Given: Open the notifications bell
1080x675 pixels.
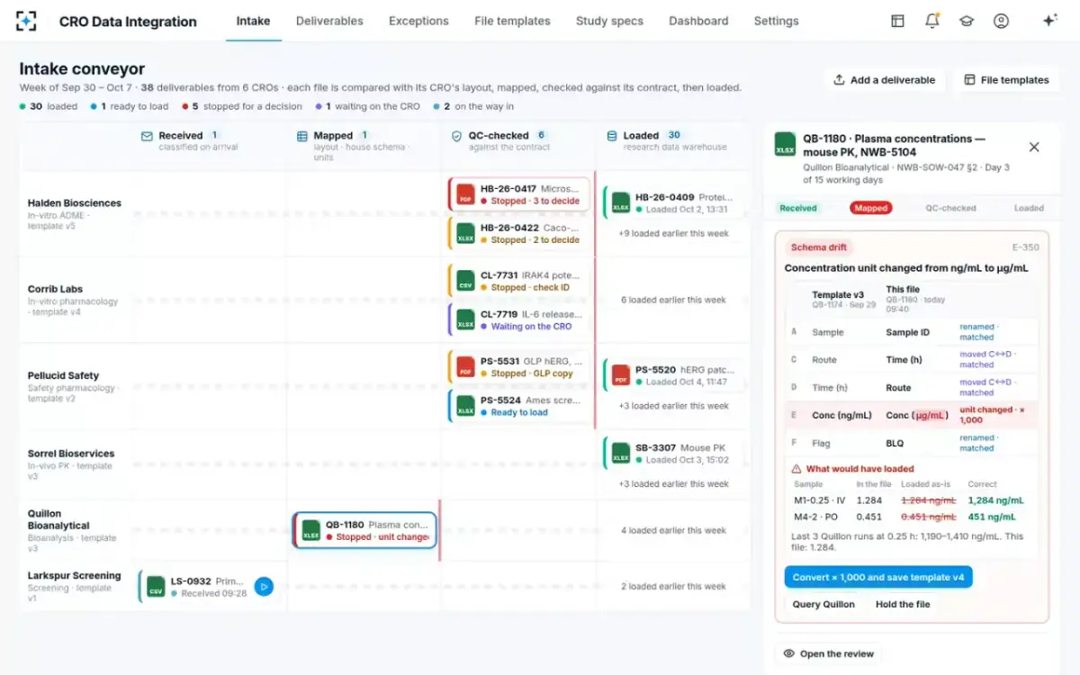Looking at the screenshot, I should (932, 21).
